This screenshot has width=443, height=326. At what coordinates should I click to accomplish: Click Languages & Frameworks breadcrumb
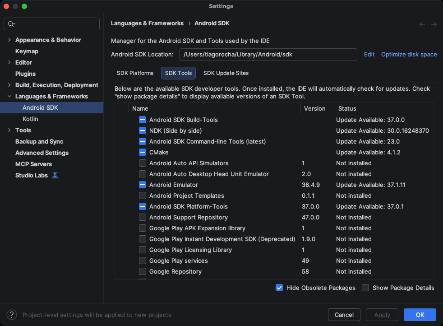[x=147, y=23]
